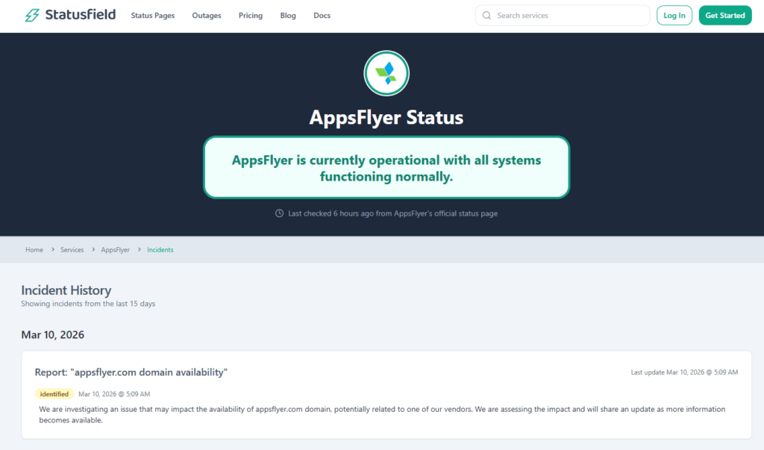Viewport: 764px width, 450px height.
Task: Navigate to the Home breadcrumb
Action: (34, 250)
